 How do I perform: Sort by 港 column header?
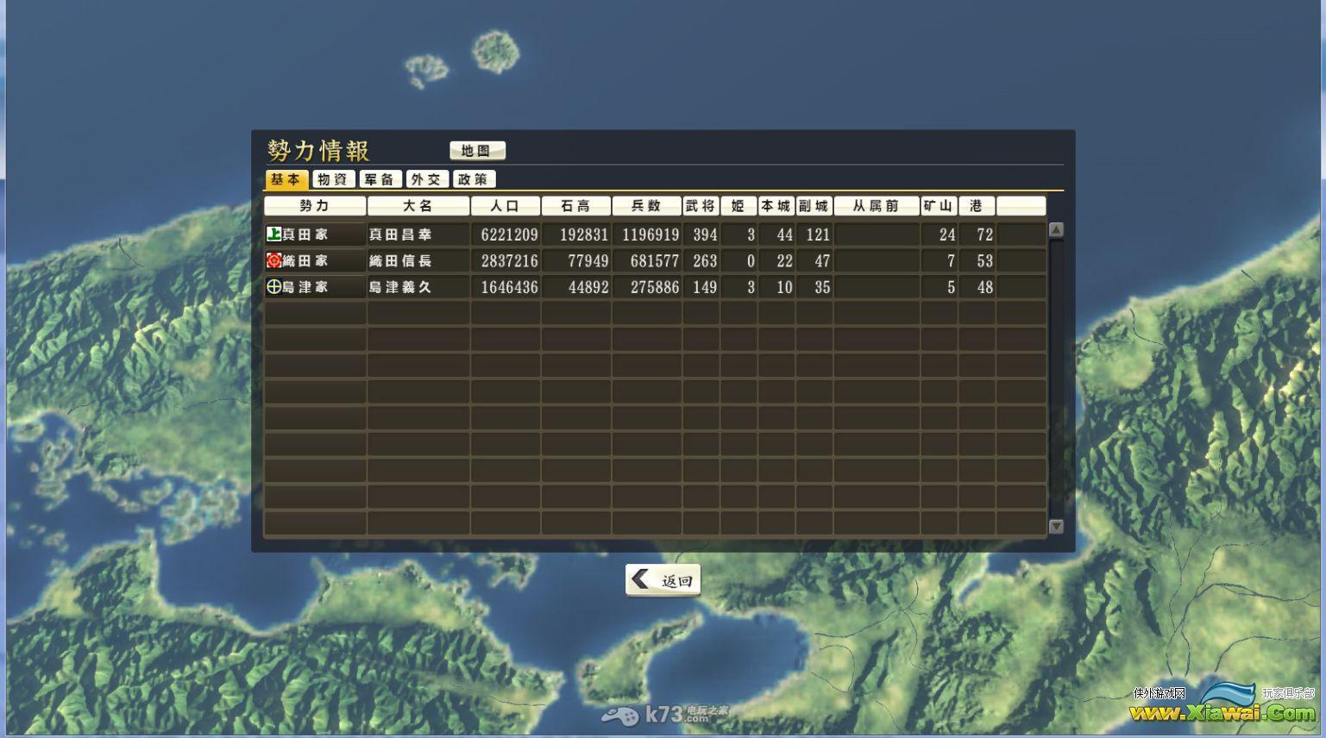tap(977, 206)
